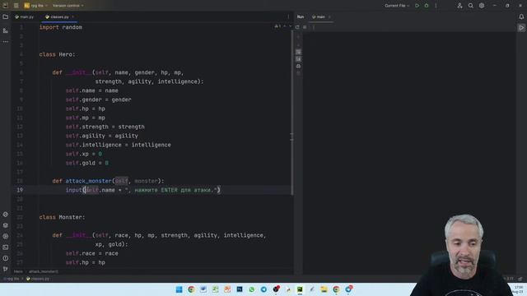
Task: Toggle soft-wrap in Run console
Action: (x=298, y=52)
